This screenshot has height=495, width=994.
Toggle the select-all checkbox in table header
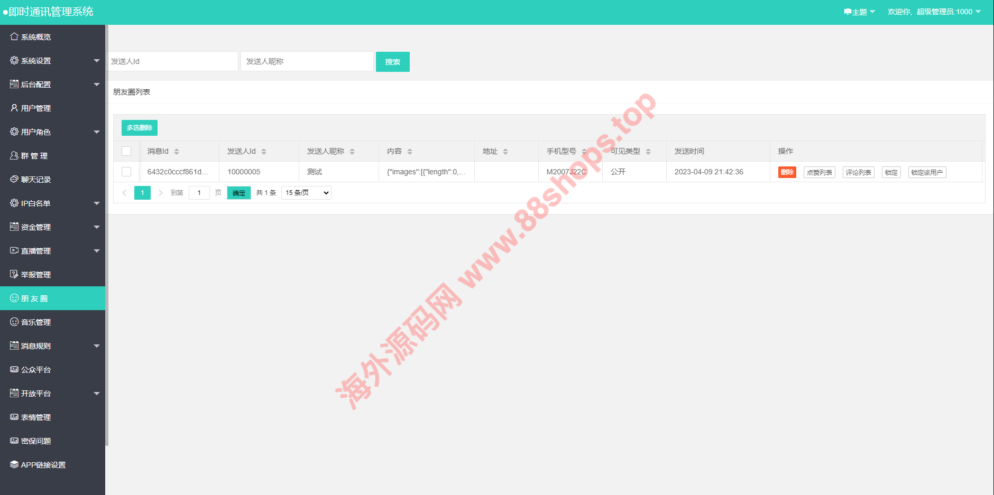point(126,151)
